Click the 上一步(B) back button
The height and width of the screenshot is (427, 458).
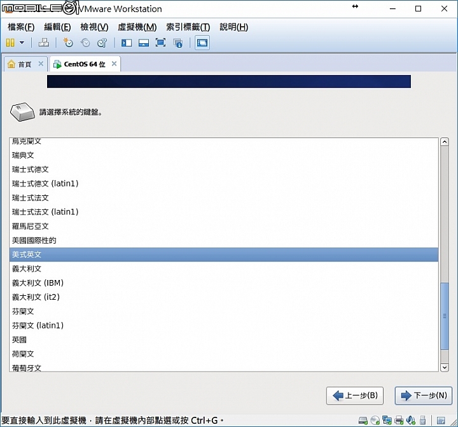355,396
